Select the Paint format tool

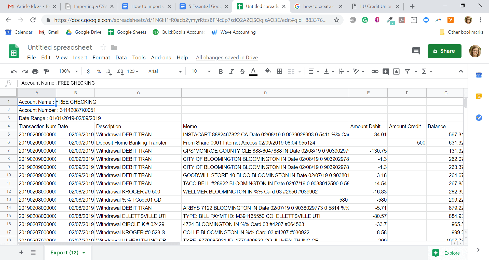pyautogui.click(x=46, y=72)
